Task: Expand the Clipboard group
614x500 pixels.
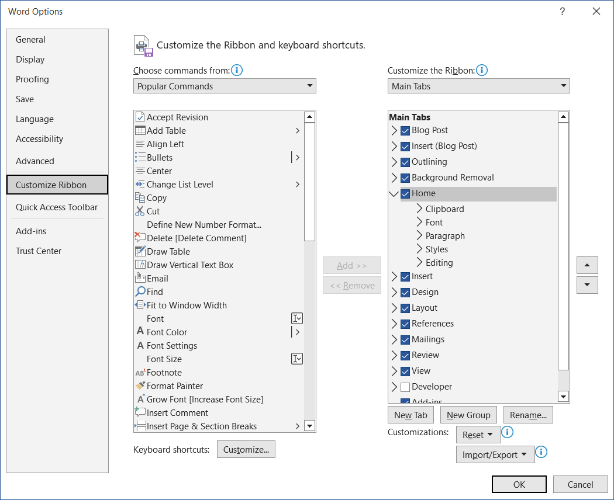Action: tap(419, 209)
